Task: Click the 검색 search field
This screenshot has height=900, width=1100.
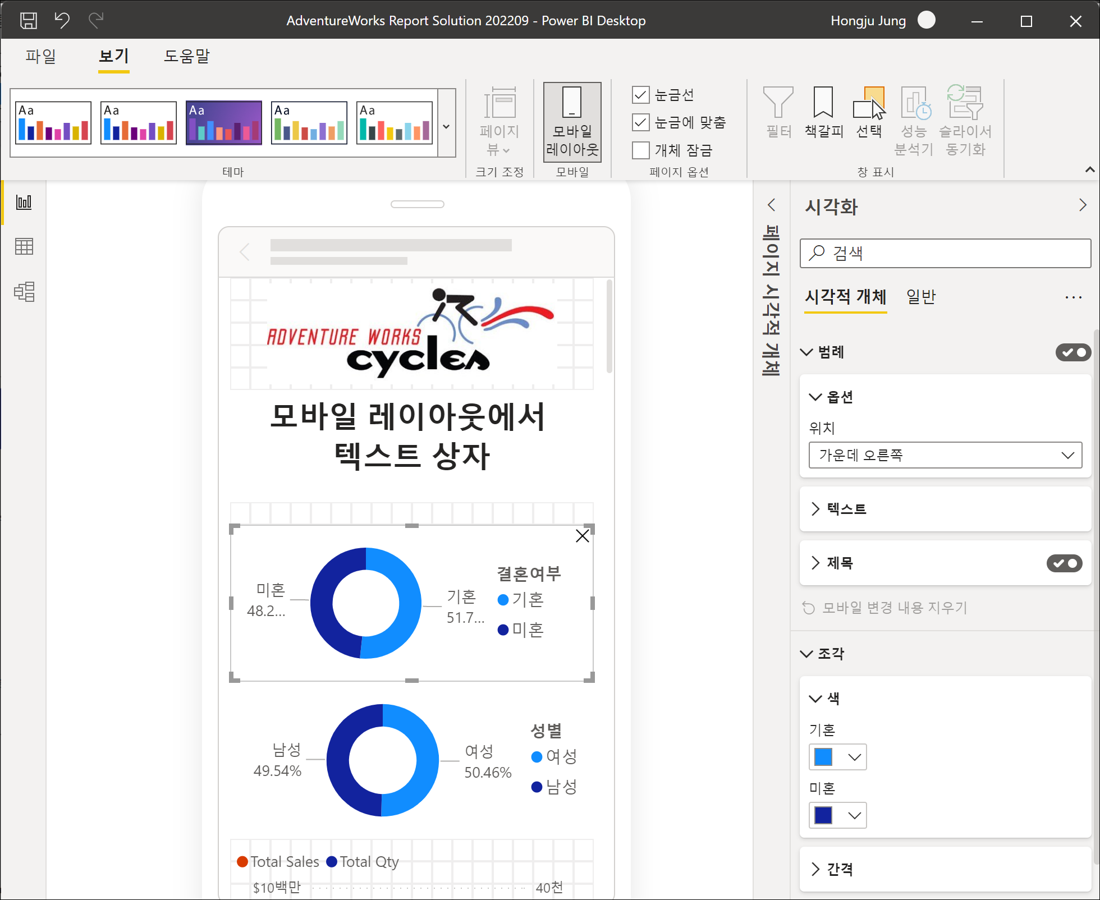Action: 945,254
